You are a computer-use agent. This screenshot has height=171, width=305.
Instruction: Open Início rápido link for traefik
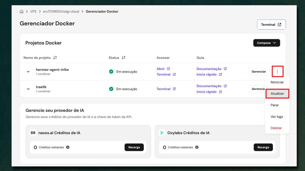click(206, 92)
